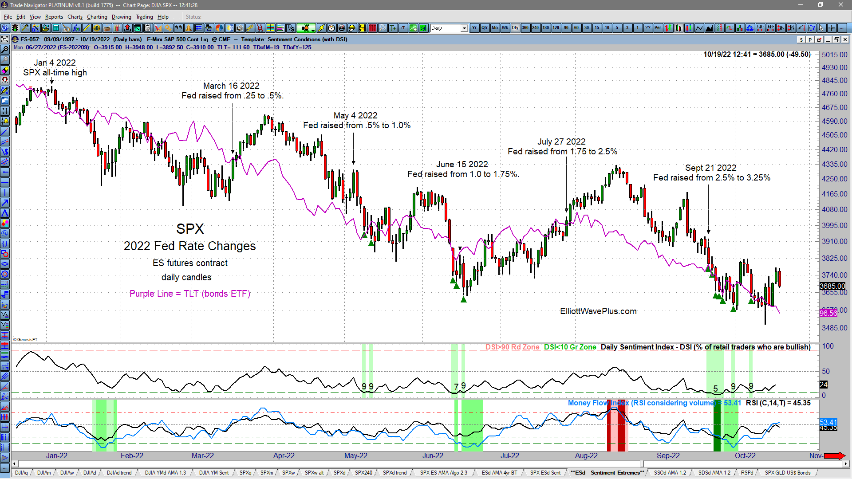Click the alarm bell icon
This screenshot has width=852, height=479.
coord(189,27)
